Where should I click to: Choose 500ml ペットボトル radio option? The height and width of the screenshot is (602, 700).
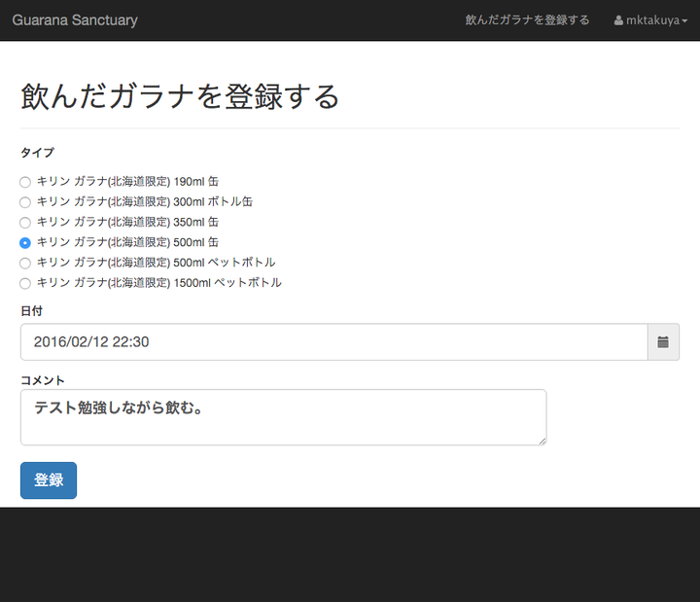pos(25,263)
